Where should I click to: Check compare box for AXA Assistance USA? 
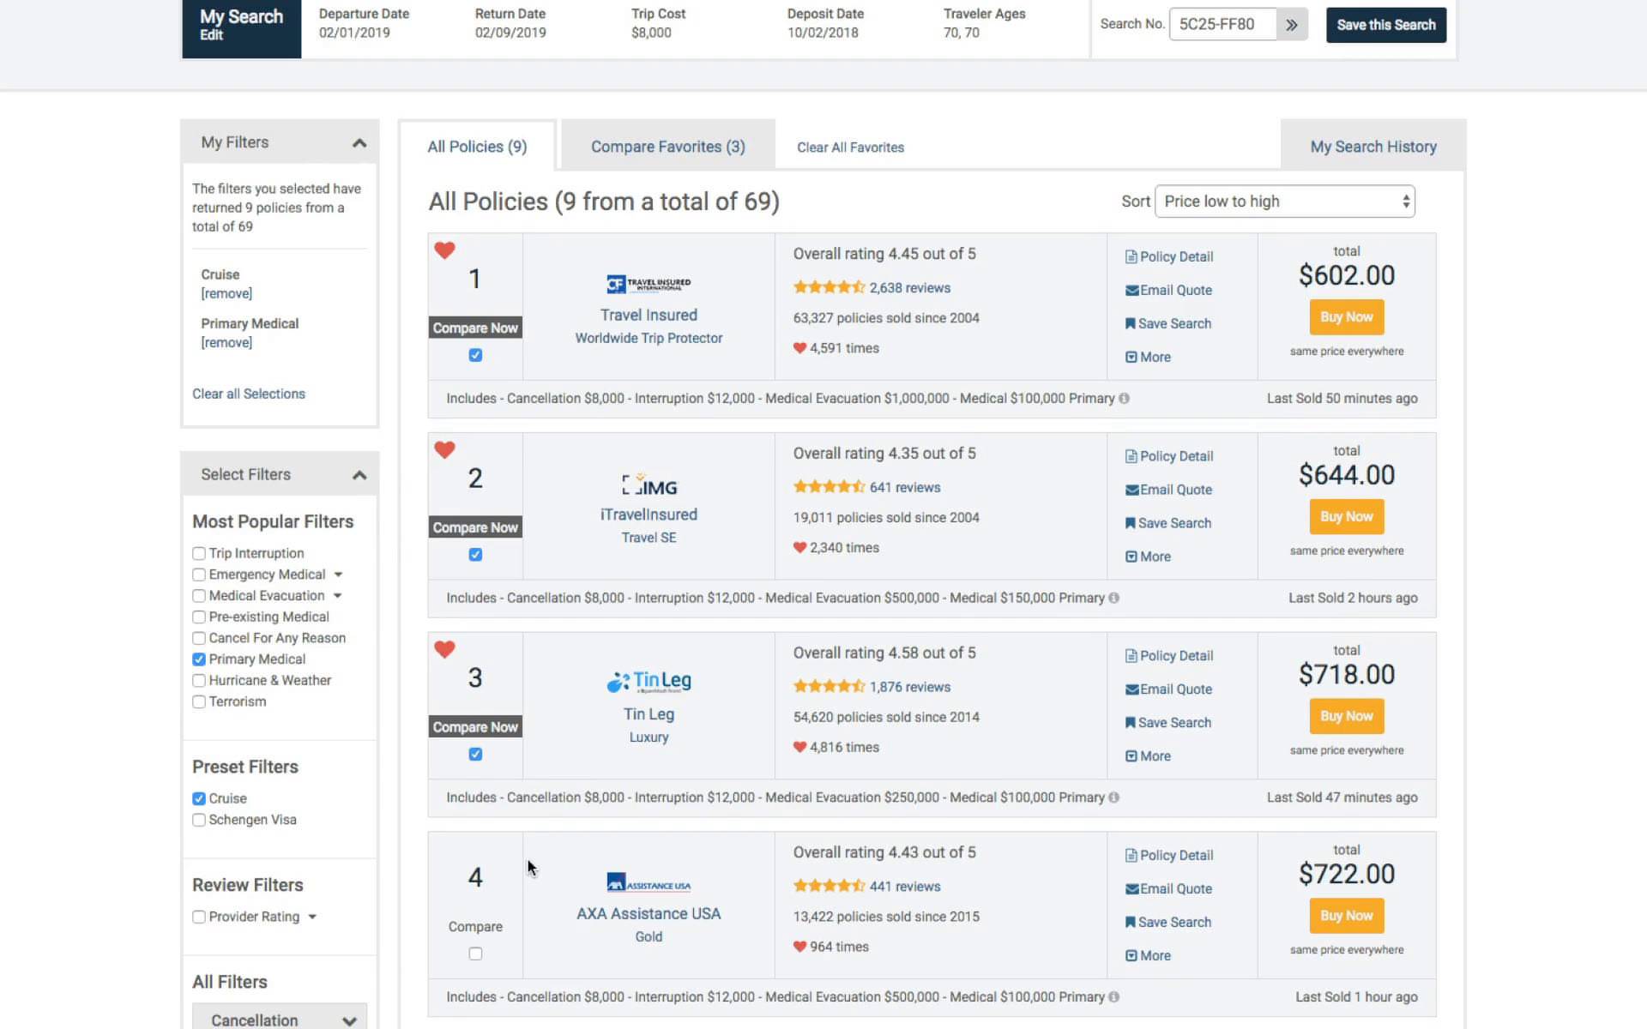point(475,954)
